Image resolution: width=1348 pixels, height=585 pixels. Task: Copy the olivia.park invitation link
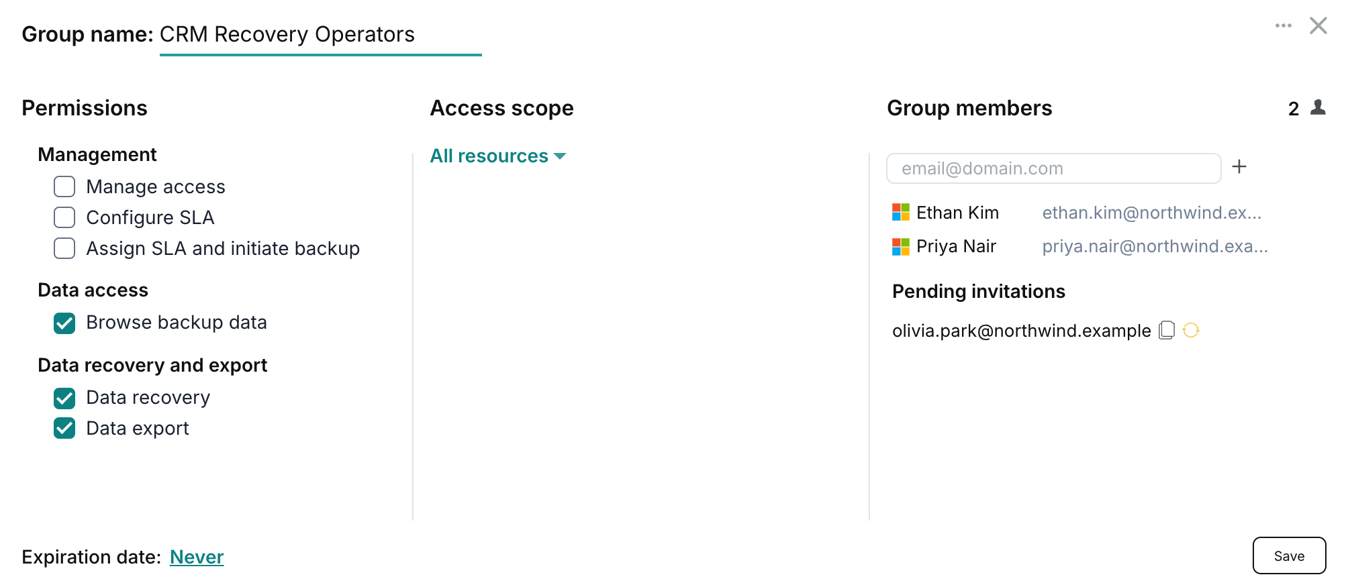(1167, 330)
